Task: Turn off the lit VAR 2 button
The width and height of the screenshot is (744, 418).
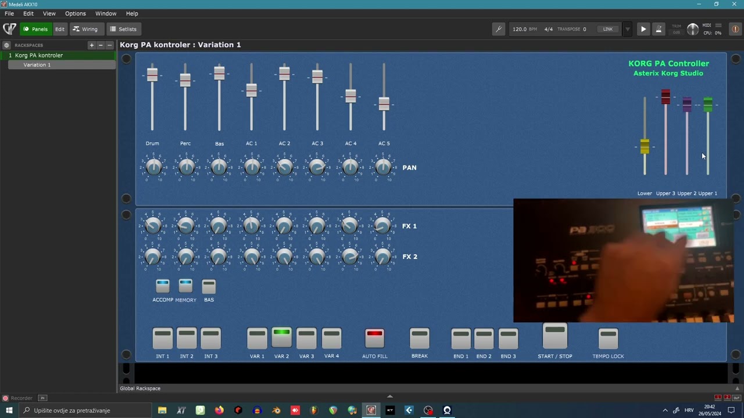Action: 281,337
